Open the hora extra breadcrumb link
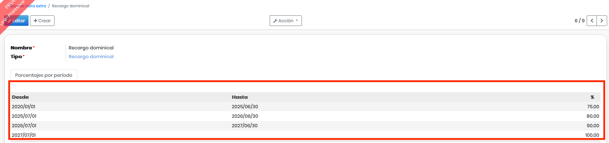This screenshot has height=143, width=609. (x=27, y=6)
